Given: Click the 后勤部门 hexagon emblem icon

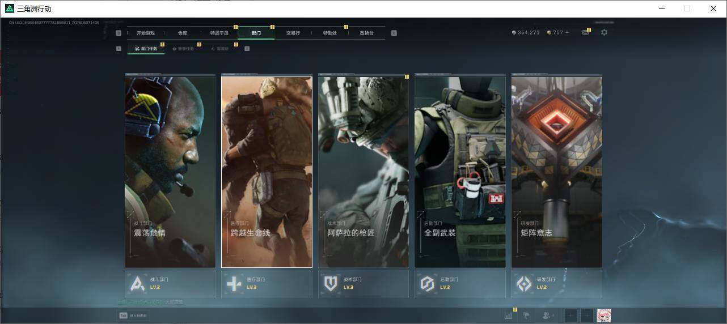Looking at the screenshot, I should pyautogui.click(x=428, y=284).
